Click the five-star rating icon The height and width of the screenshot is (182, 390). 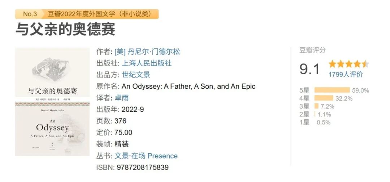(348, 64)
